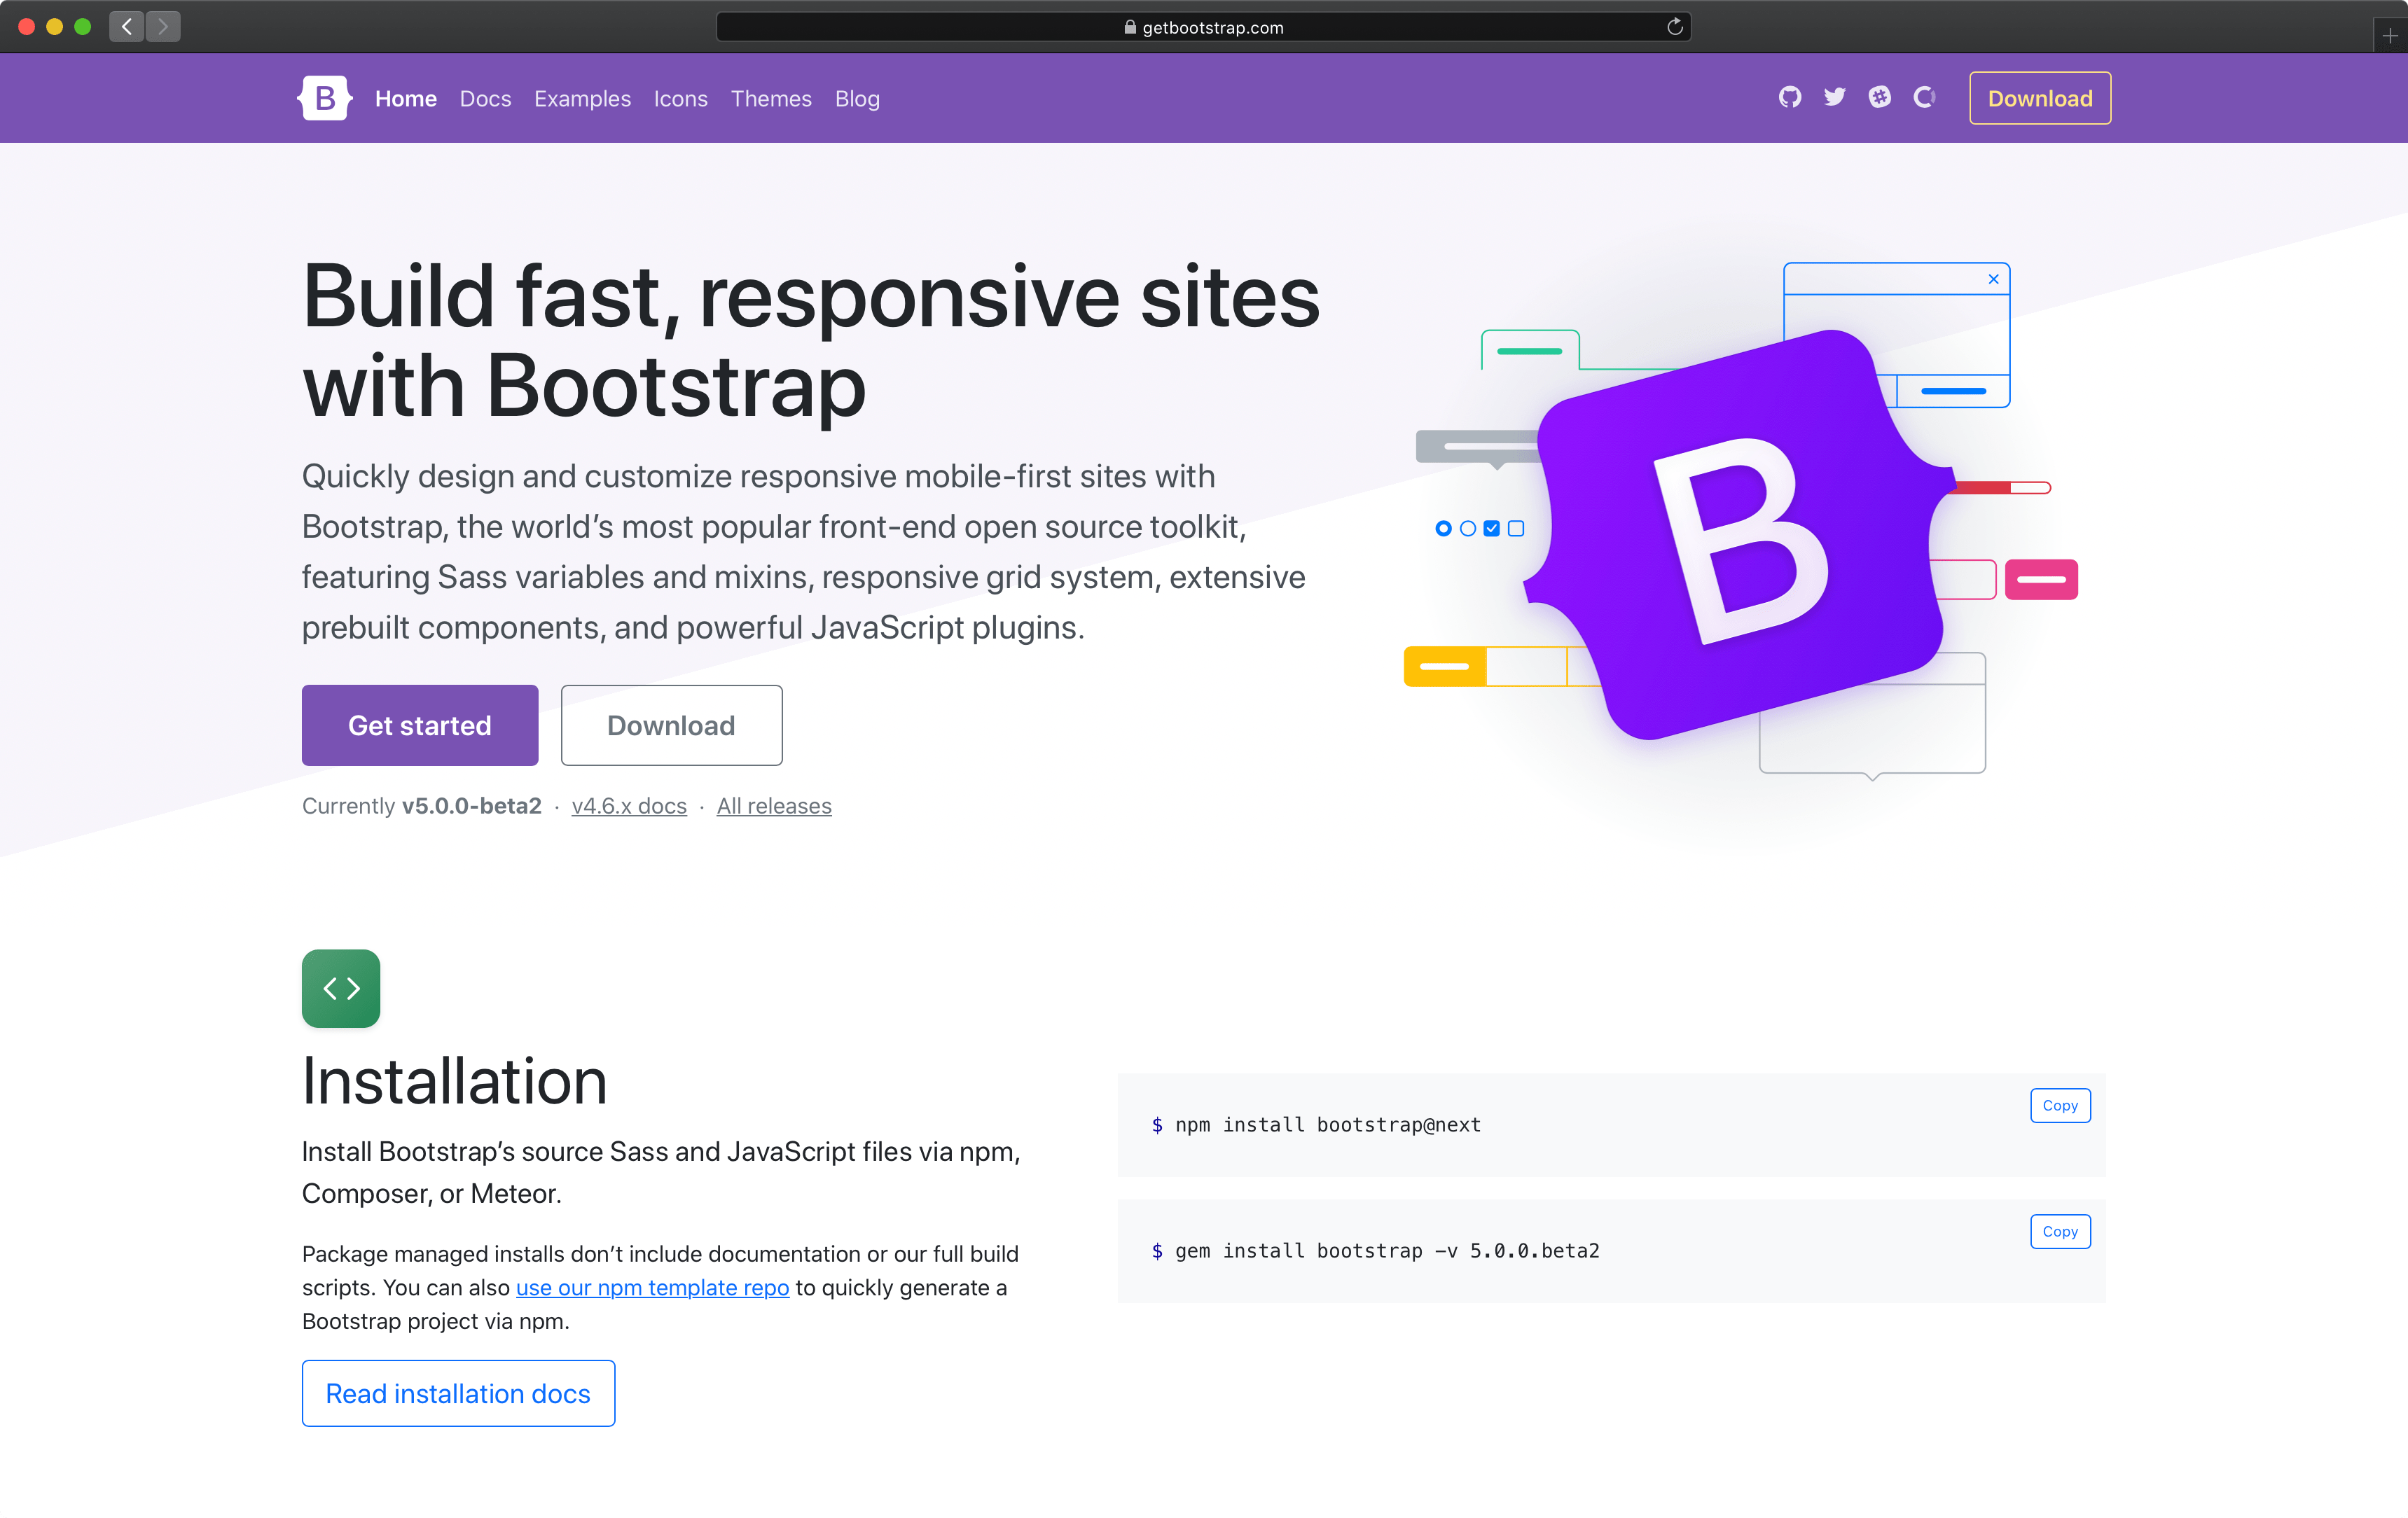This screenshot has width=2408, height=1518.
Task: Click the Bootstrap 'B' logo icon
Action: 325,98
